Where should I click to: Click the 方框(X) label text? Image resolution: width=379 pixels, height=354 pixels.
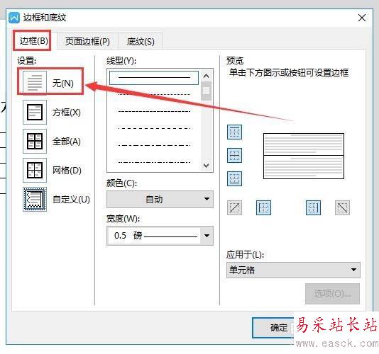(x=67, y=113)
